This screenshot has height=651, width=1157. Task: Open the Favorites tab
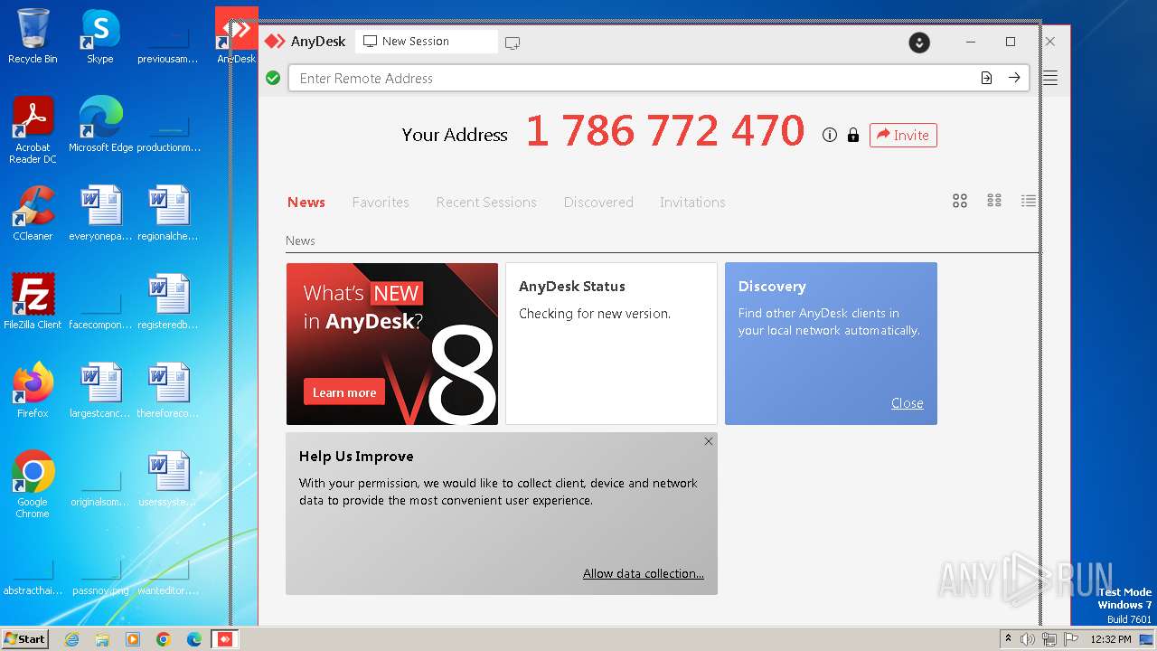[381, 203]
